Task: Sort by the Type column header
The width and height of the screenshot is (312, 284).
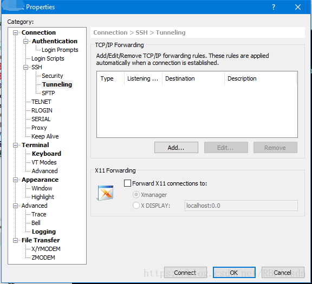Action: tap(110, 78)
